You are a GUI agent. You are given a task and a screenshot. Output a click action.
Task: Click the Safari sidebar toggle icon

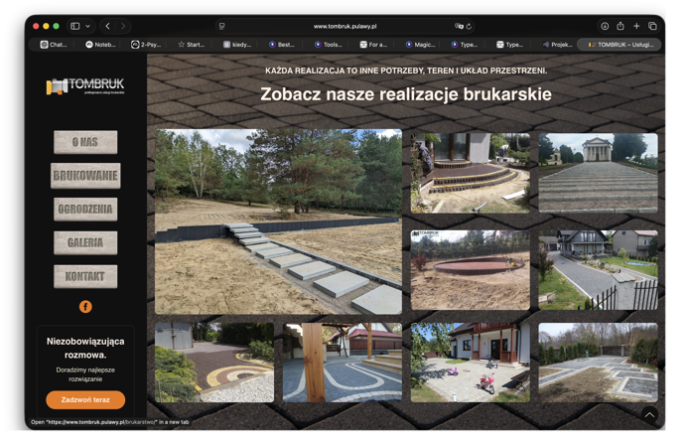(75, 26)
